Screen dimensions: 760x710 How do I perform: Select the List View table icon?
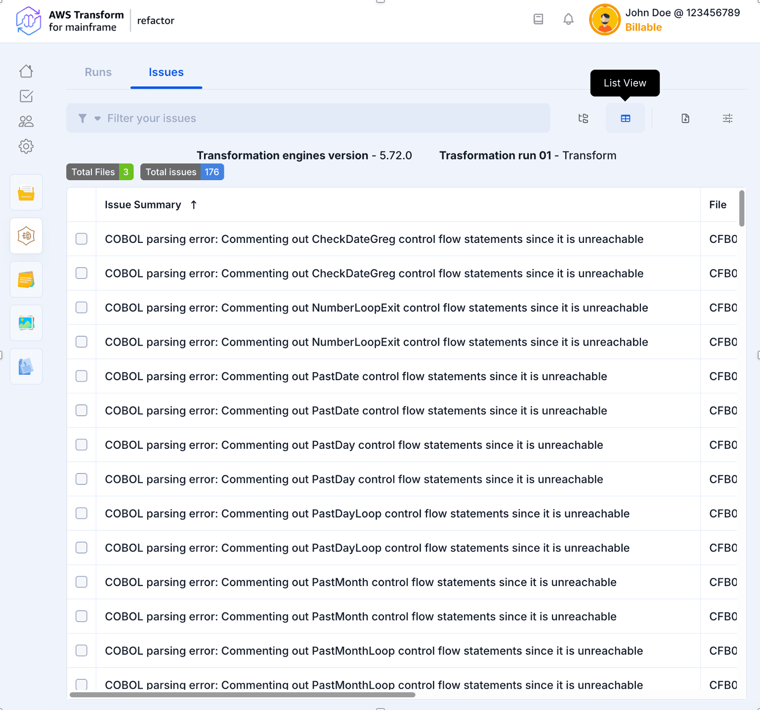point(625,118)
